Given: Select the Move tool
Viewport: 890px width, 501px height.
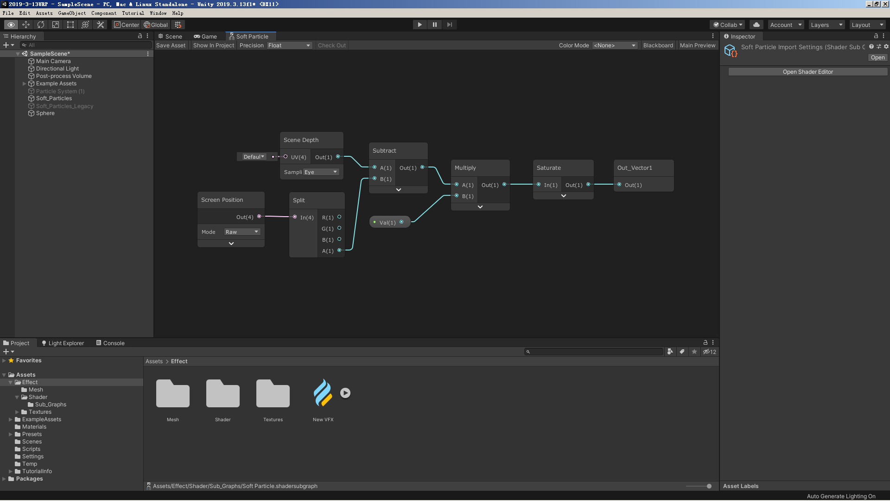Looking at the screenshot, I should pyautogui.click(x=26, y=25).
